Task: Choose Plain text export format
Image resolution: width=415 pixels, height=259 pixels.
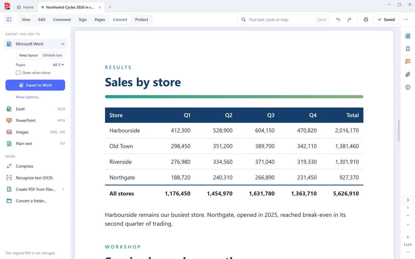Action: pos(35,144)
